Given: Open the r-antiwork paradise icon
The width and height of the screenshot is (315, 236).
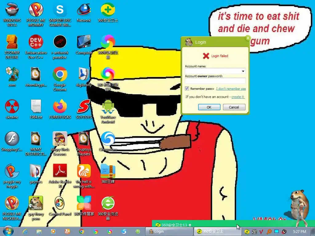Looking at the screenshot, I should (60, 47).
